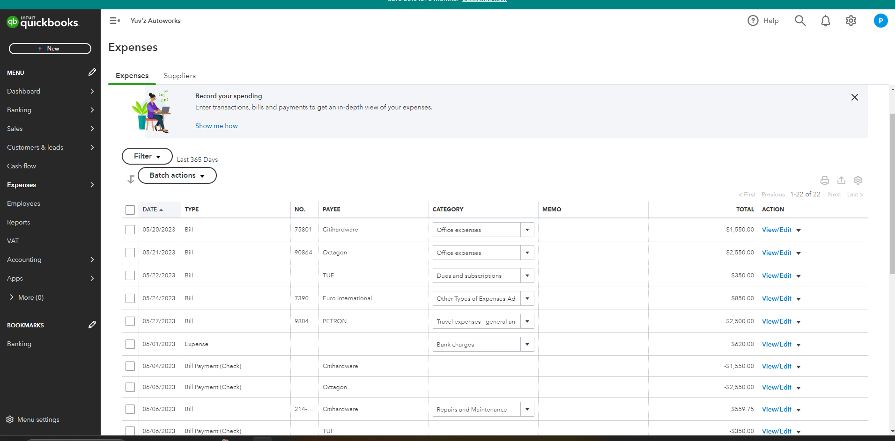Image resolution: width=895 pixels, height=441 pixels.
Task: Open the Repairs and Maintenance category dropdown
Action: coord(527,409)
